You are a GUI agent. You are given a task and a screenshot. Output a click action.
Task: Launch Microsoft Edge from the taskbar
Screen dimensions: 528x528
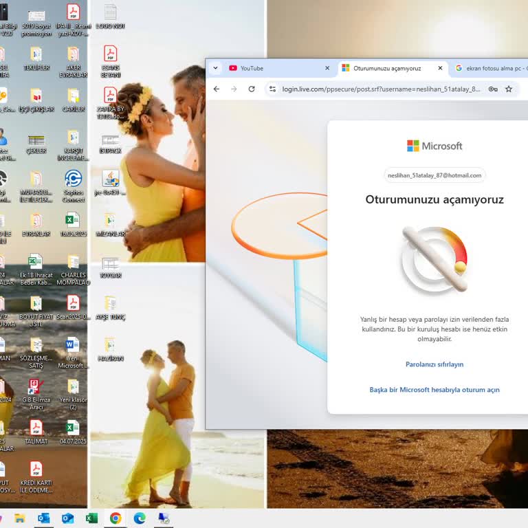(140, 518)
